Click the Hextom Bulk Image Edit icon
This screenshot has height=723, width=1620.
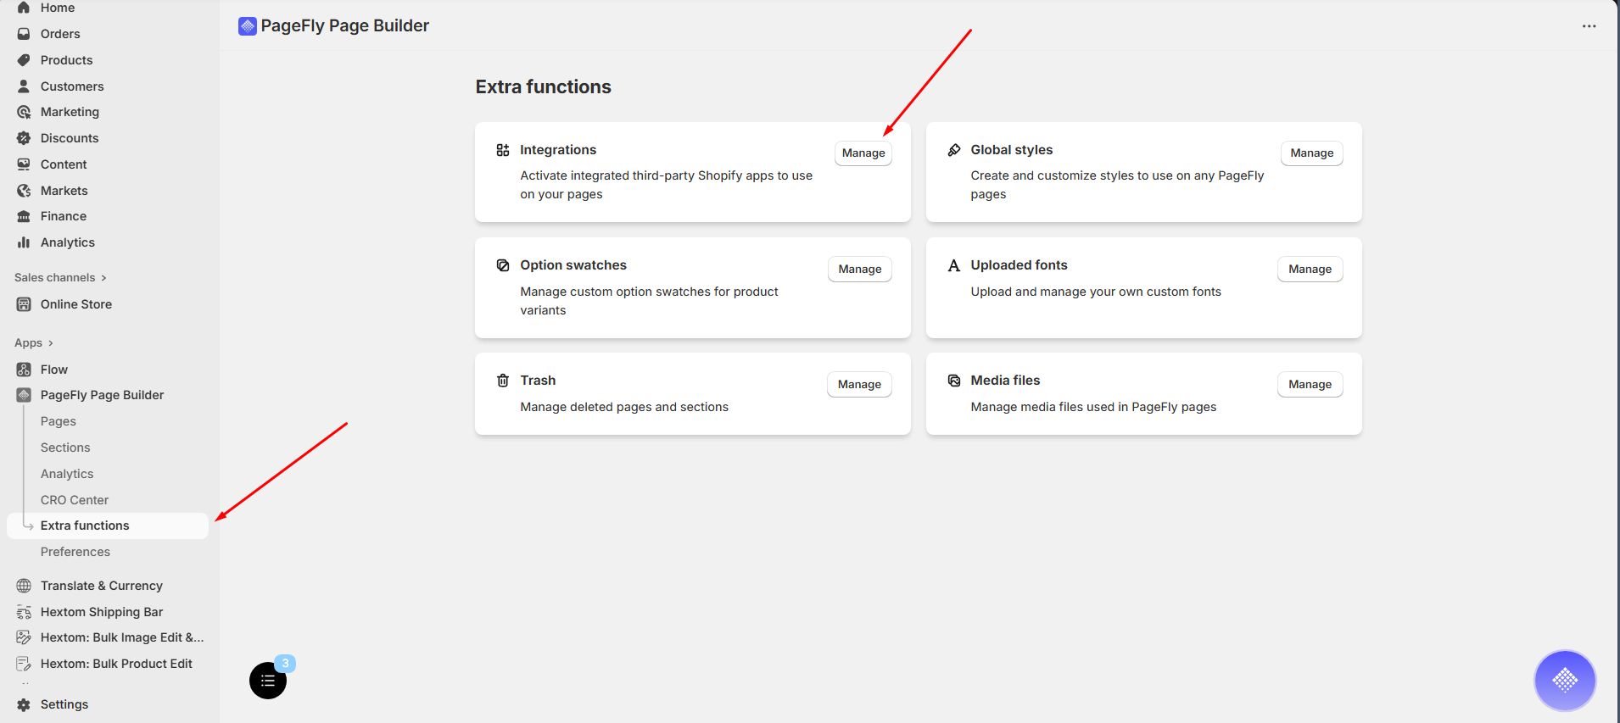pyautogui.click(x=24, y=637)
